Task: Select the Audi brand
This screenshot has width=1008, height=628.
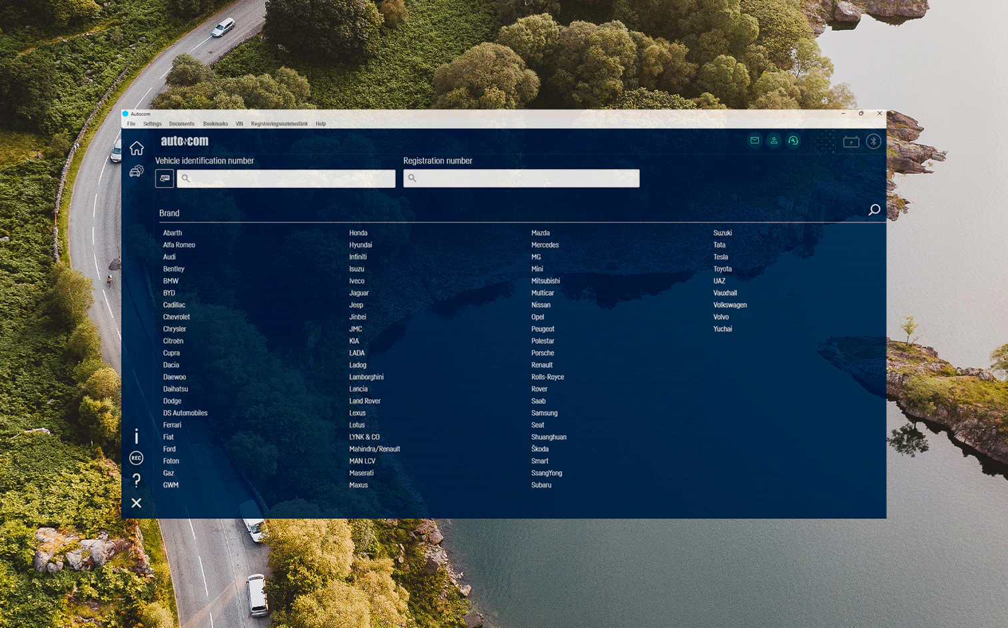Action: coord(169,257)
